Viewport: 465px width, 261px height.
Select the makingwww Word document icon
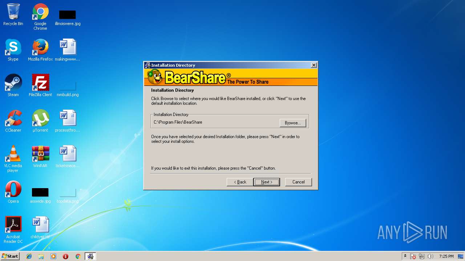point(68,50)
